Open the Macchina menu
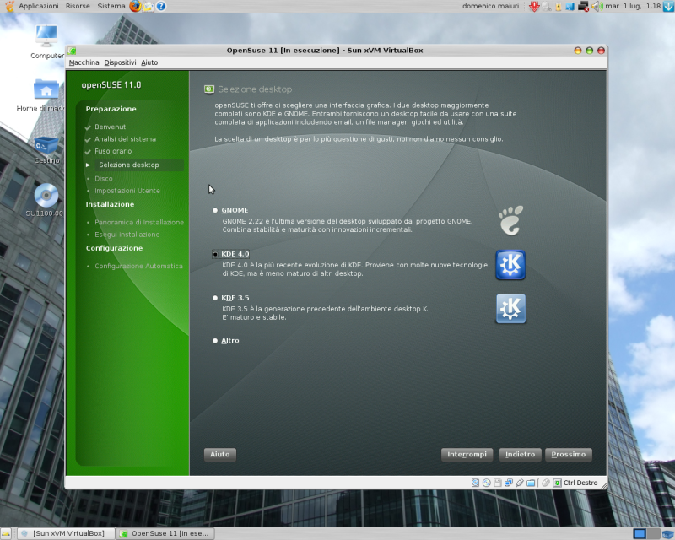The width and height of the screenshot is (675, 540). pos(84,62)
